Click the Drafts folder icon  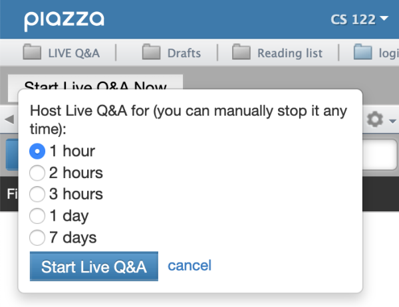[x=152, y=52]
